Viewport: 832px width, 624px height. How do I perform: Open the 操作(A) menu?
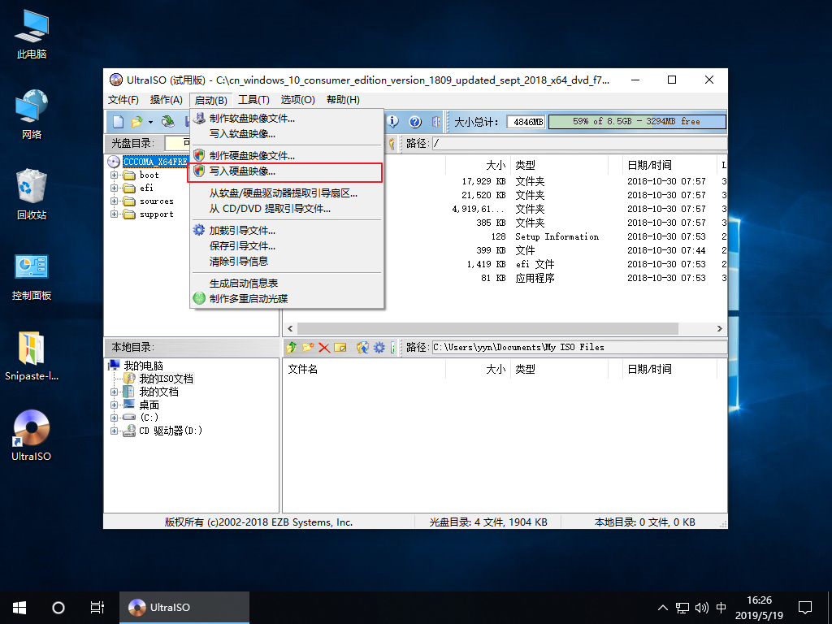pyautogui.click(x=166, y=100)
